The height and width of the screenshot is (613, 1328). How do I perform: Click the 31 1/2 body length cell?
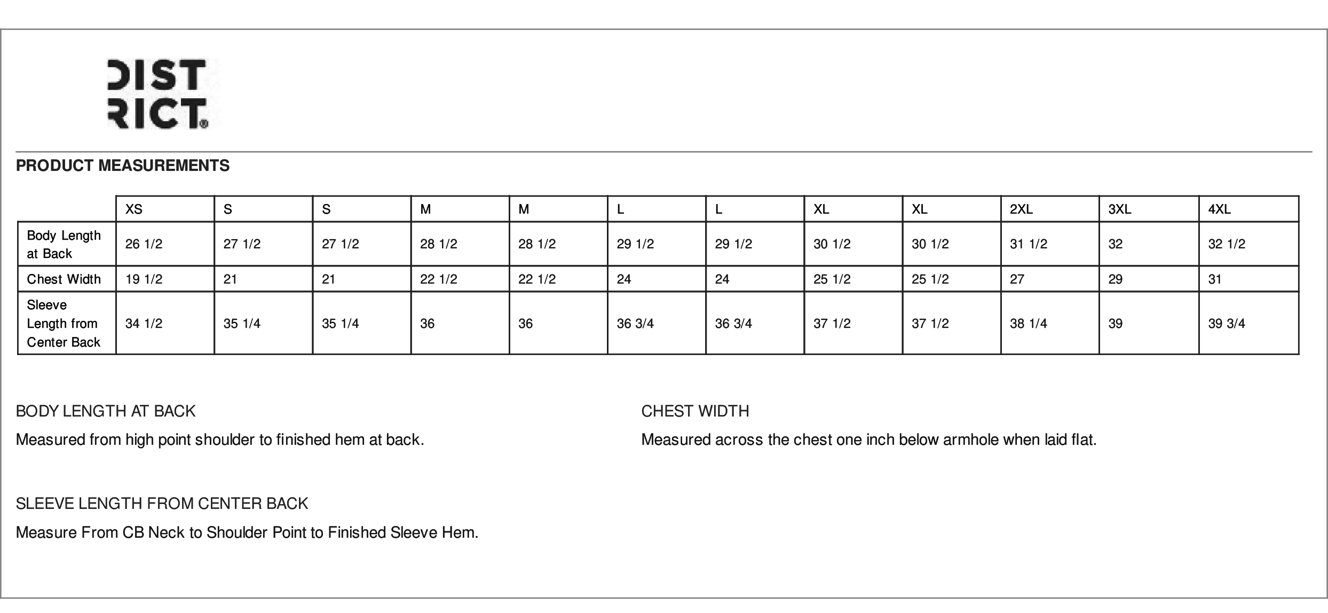point(1050,244)
